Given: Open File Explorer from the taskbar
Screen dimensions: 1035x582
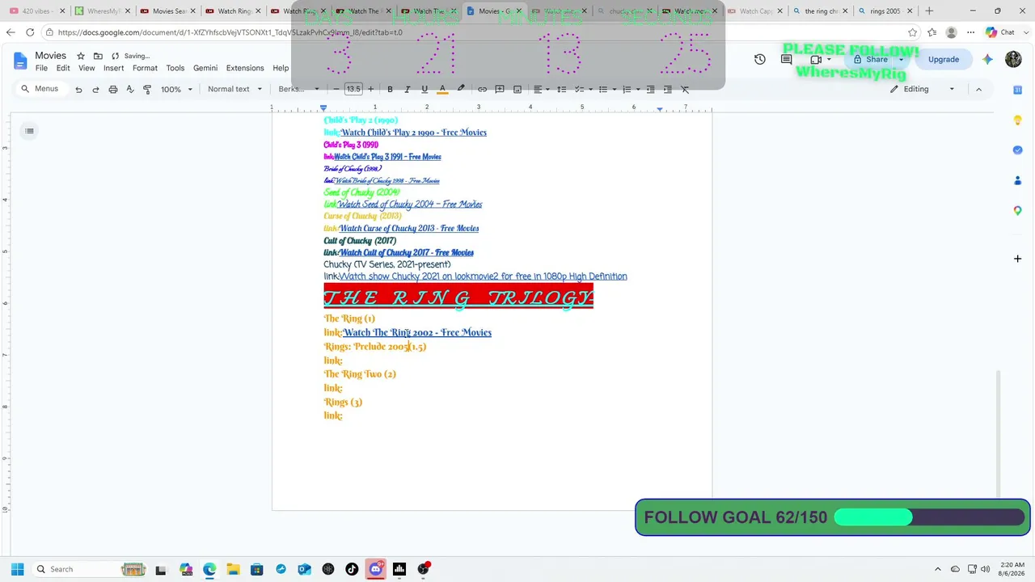Looking at the screenshot, I should [x=233, y=569].
